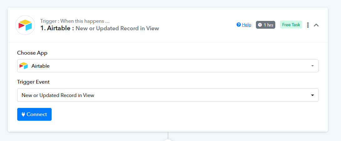Collapse the trigger step with the up chevron
The width and height of the screenshot is (341, 141).
(x=316, y=25)
